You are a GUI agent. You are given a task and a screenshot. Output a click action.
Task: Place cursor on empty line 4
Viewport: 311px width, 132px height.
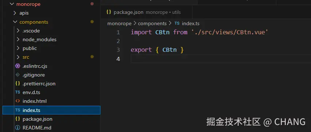221,59
